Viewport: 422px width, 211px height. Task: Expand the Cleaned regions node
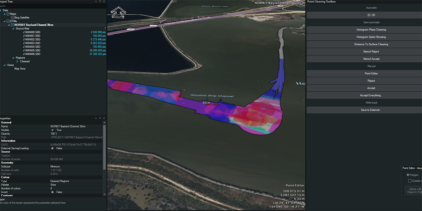(x=17, y=61)
